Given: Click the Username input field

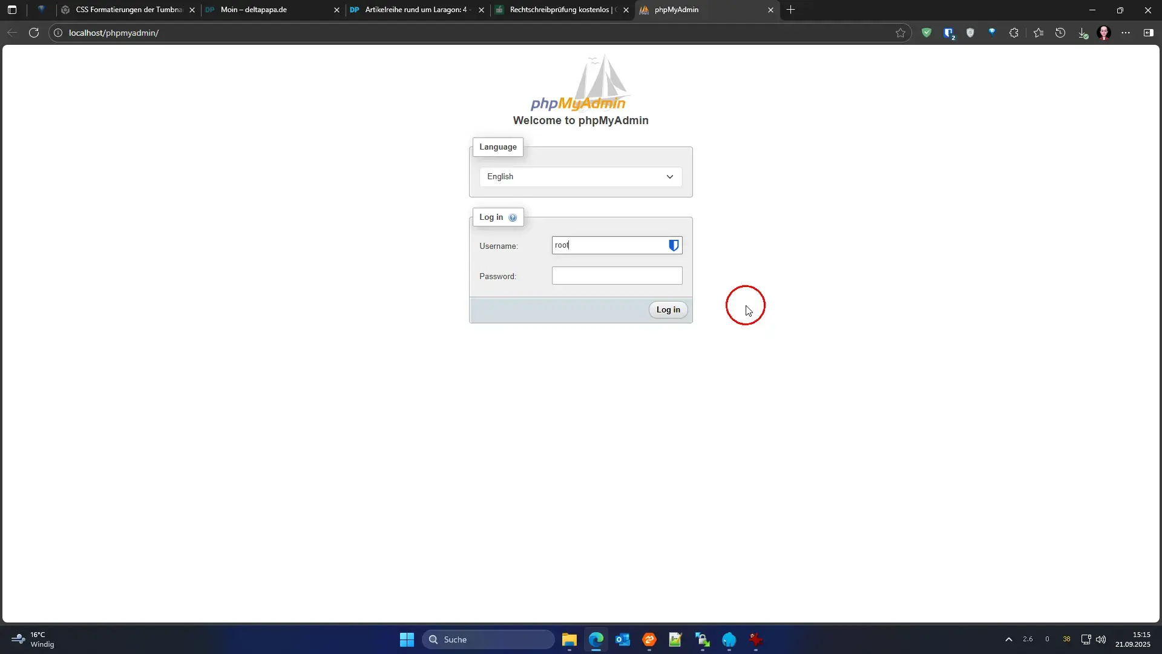Looking at the screenshot, I should pyautogui.click(x=608, y=245).
